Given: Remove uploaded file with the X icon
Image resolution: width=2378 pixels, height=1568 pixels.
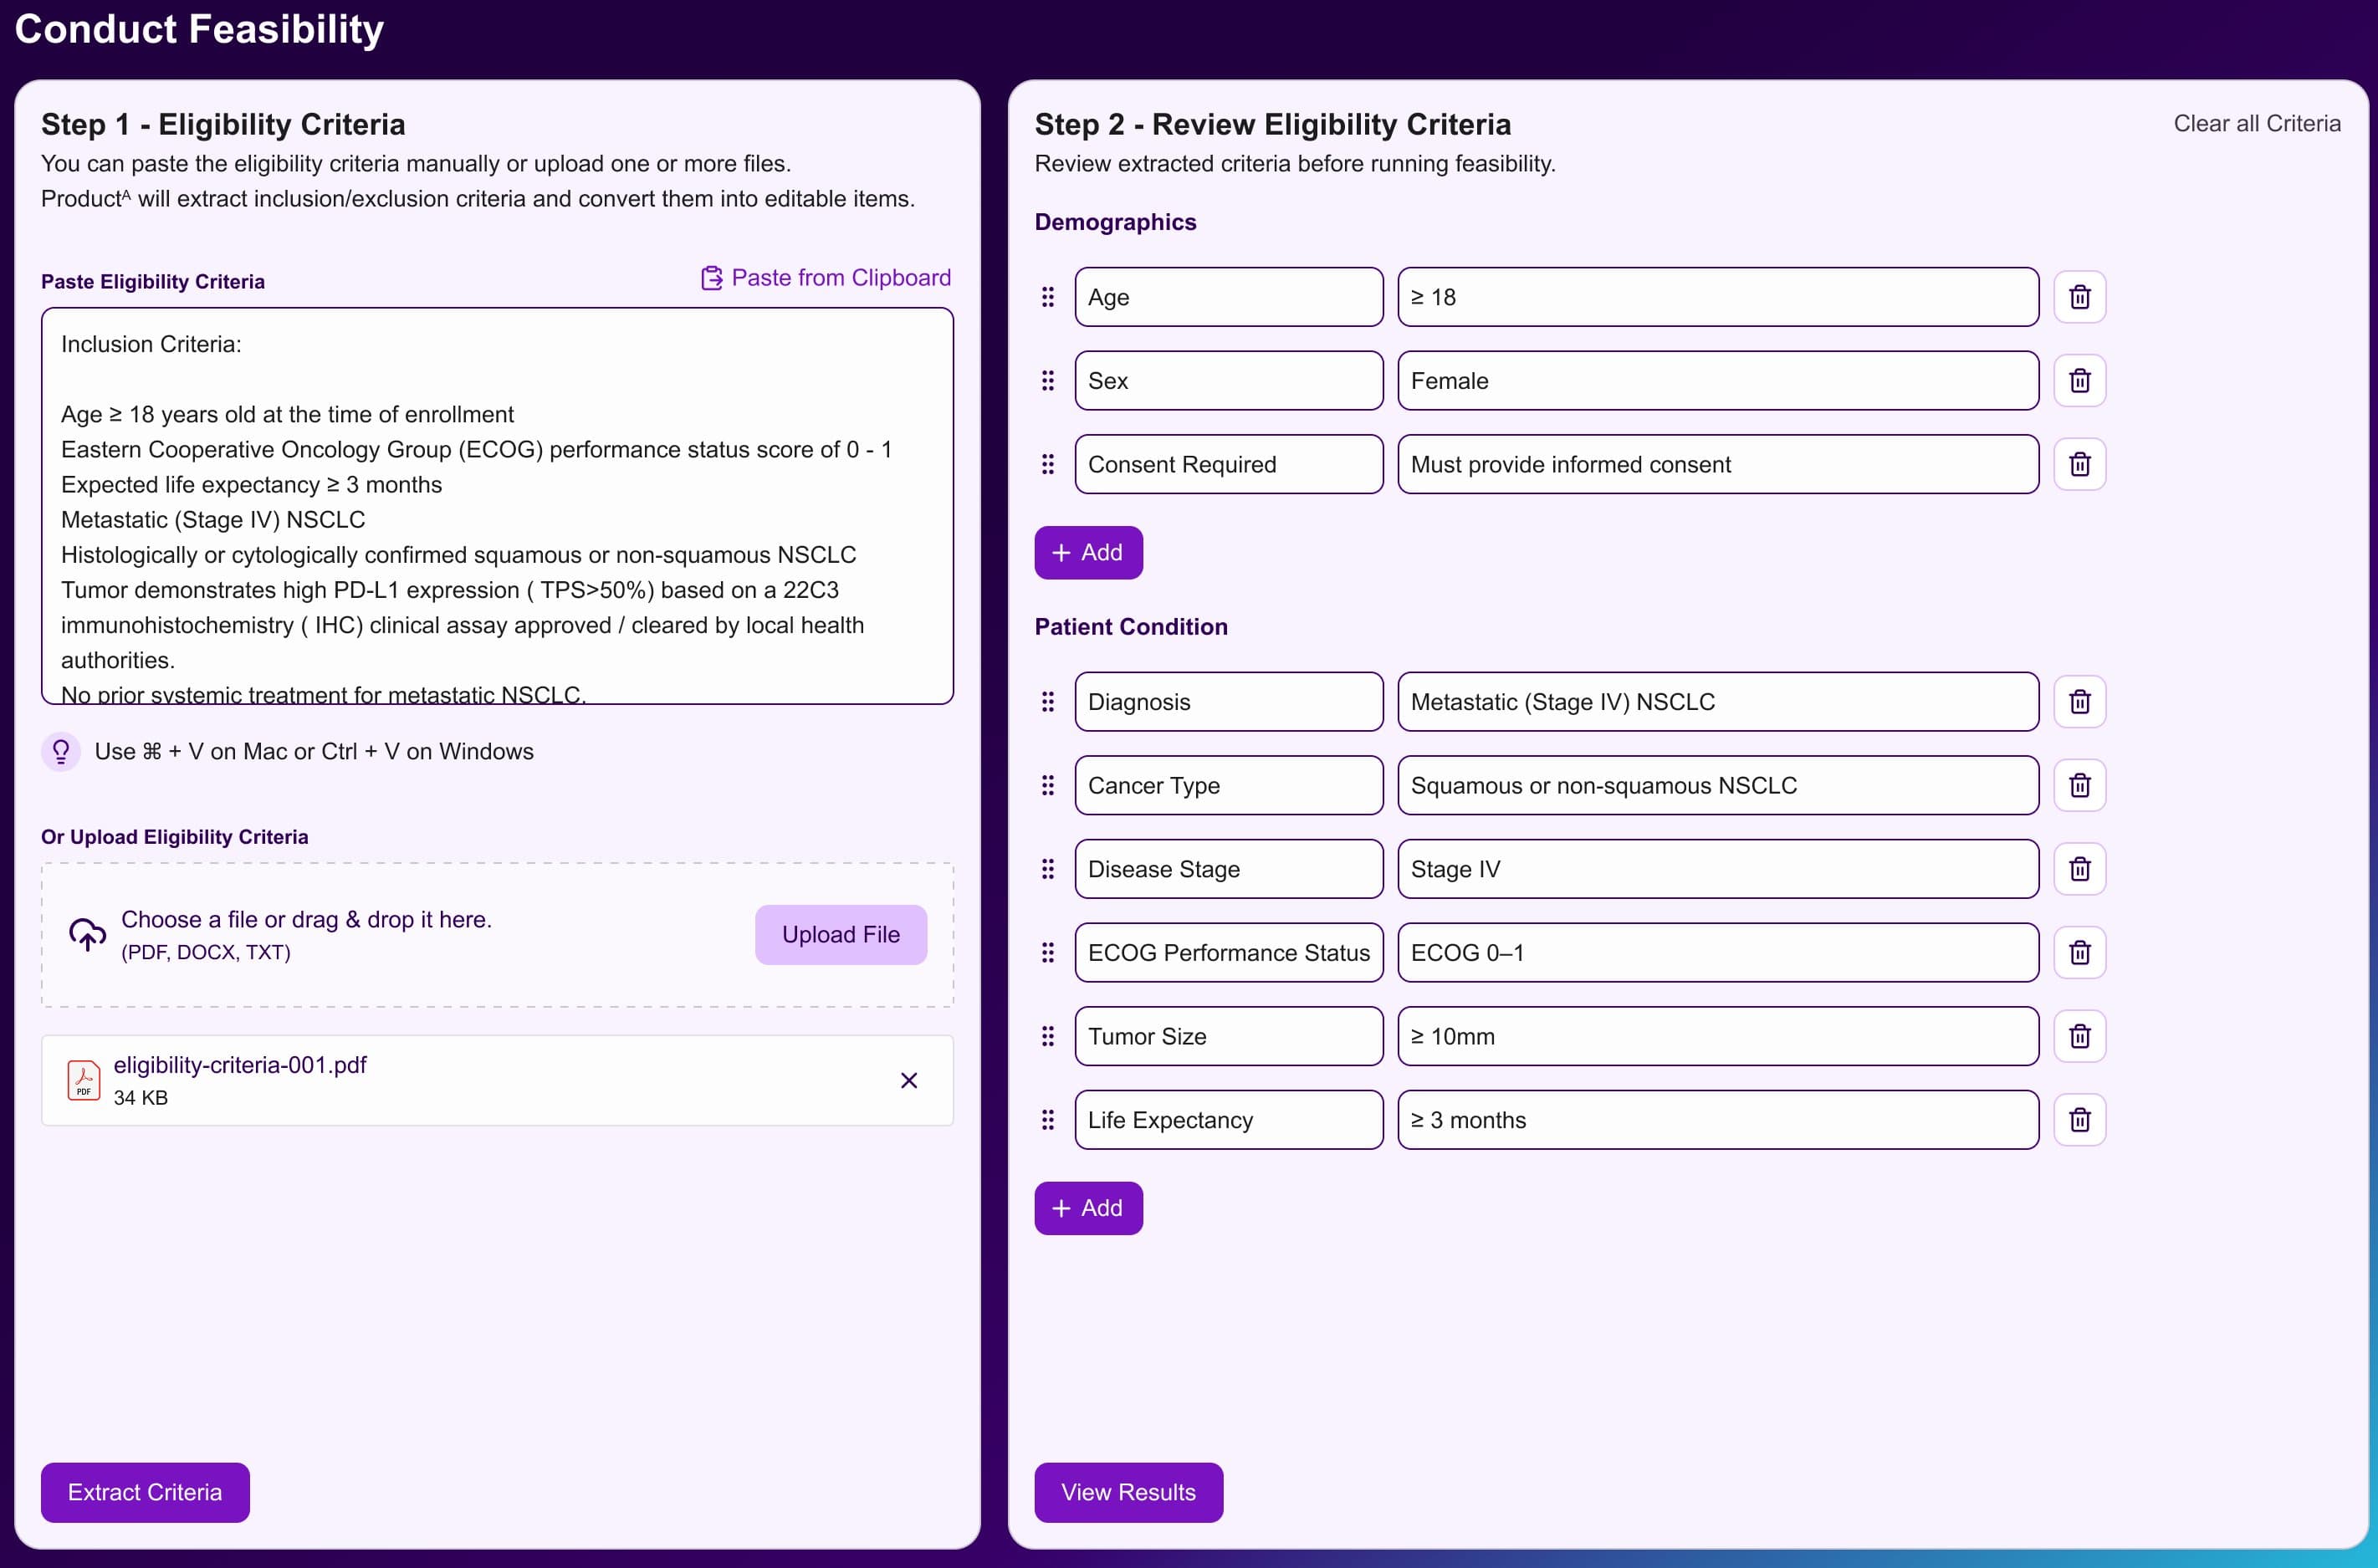Looking at the screenshot, I should [x=909, y=1080].
